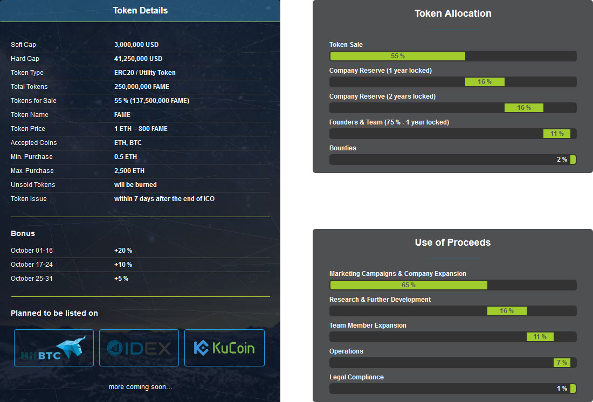Click the Token Price 1 ETH = 800 FAME value
Image resolution: width=593 pixels, height=402 pixels.
[141, 129]
